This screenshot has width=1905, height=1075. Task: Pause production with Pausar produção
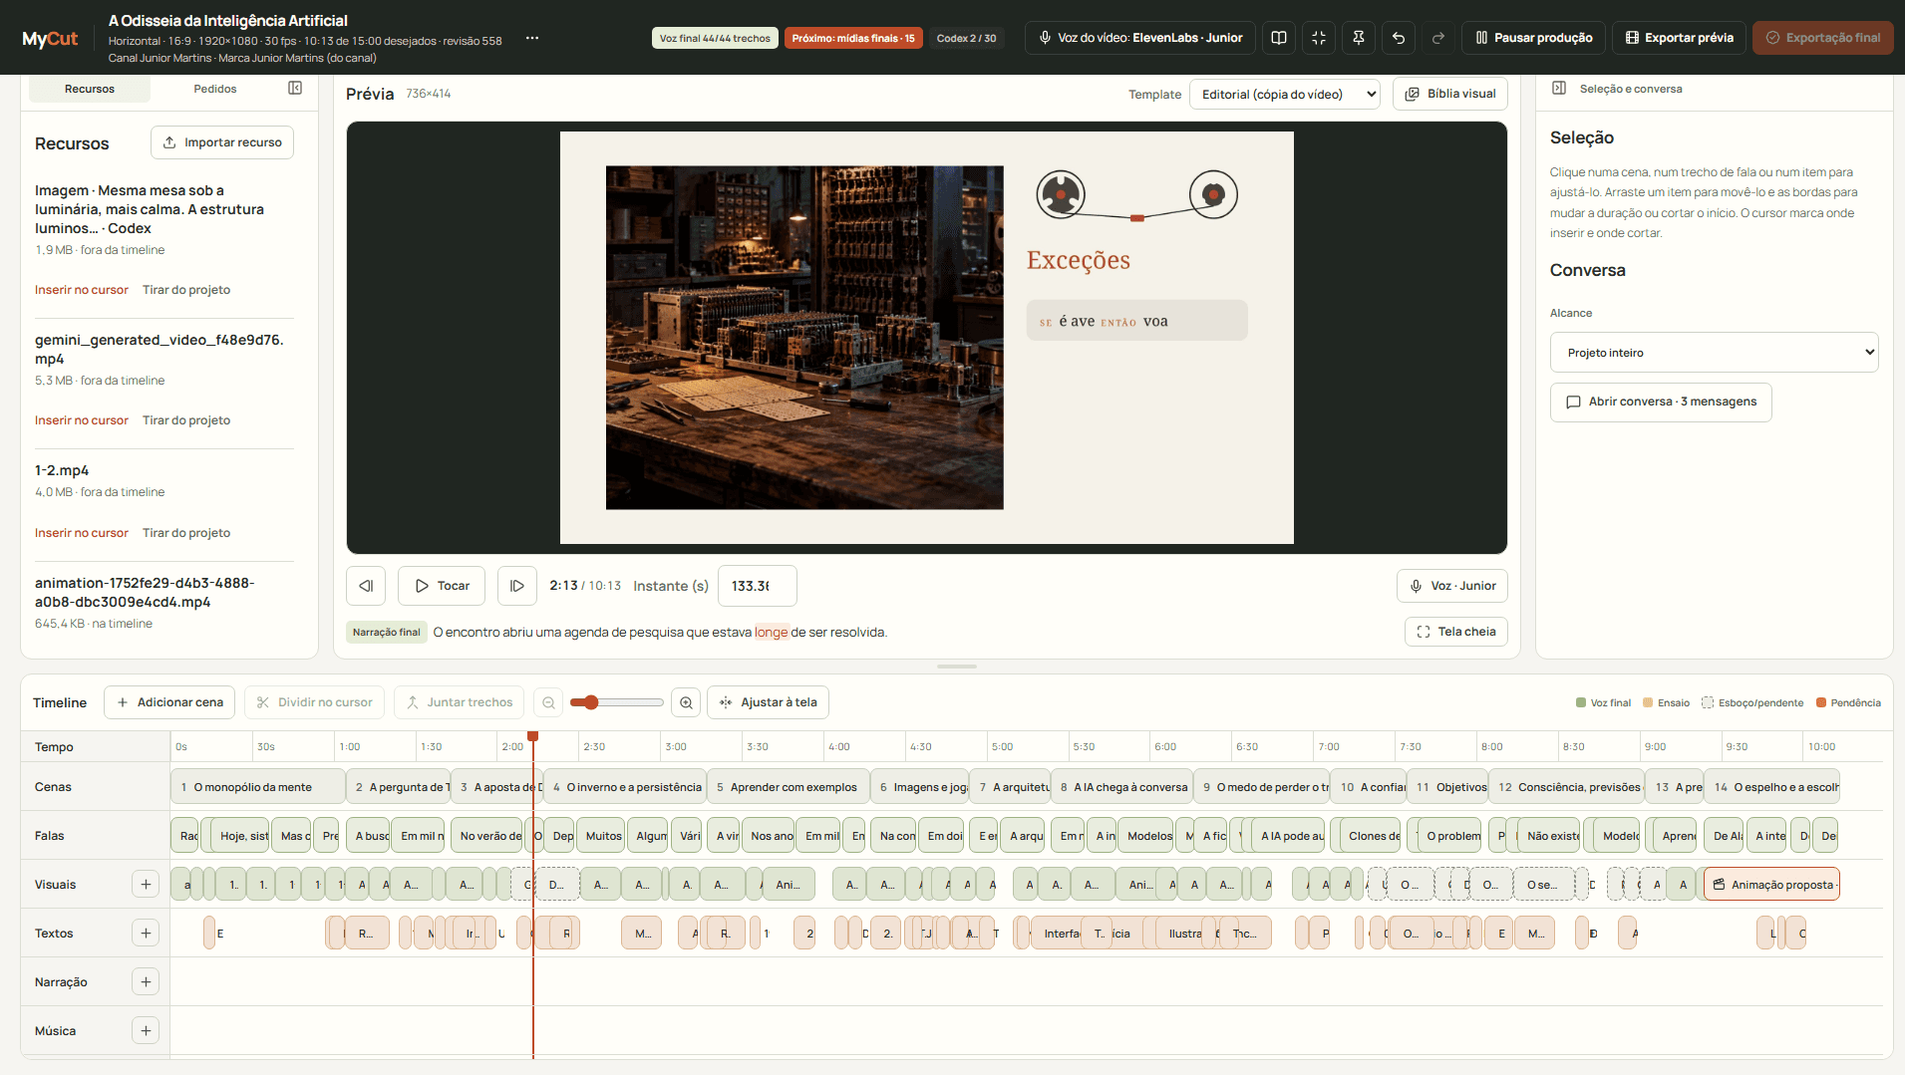[x=1534, y=38]
